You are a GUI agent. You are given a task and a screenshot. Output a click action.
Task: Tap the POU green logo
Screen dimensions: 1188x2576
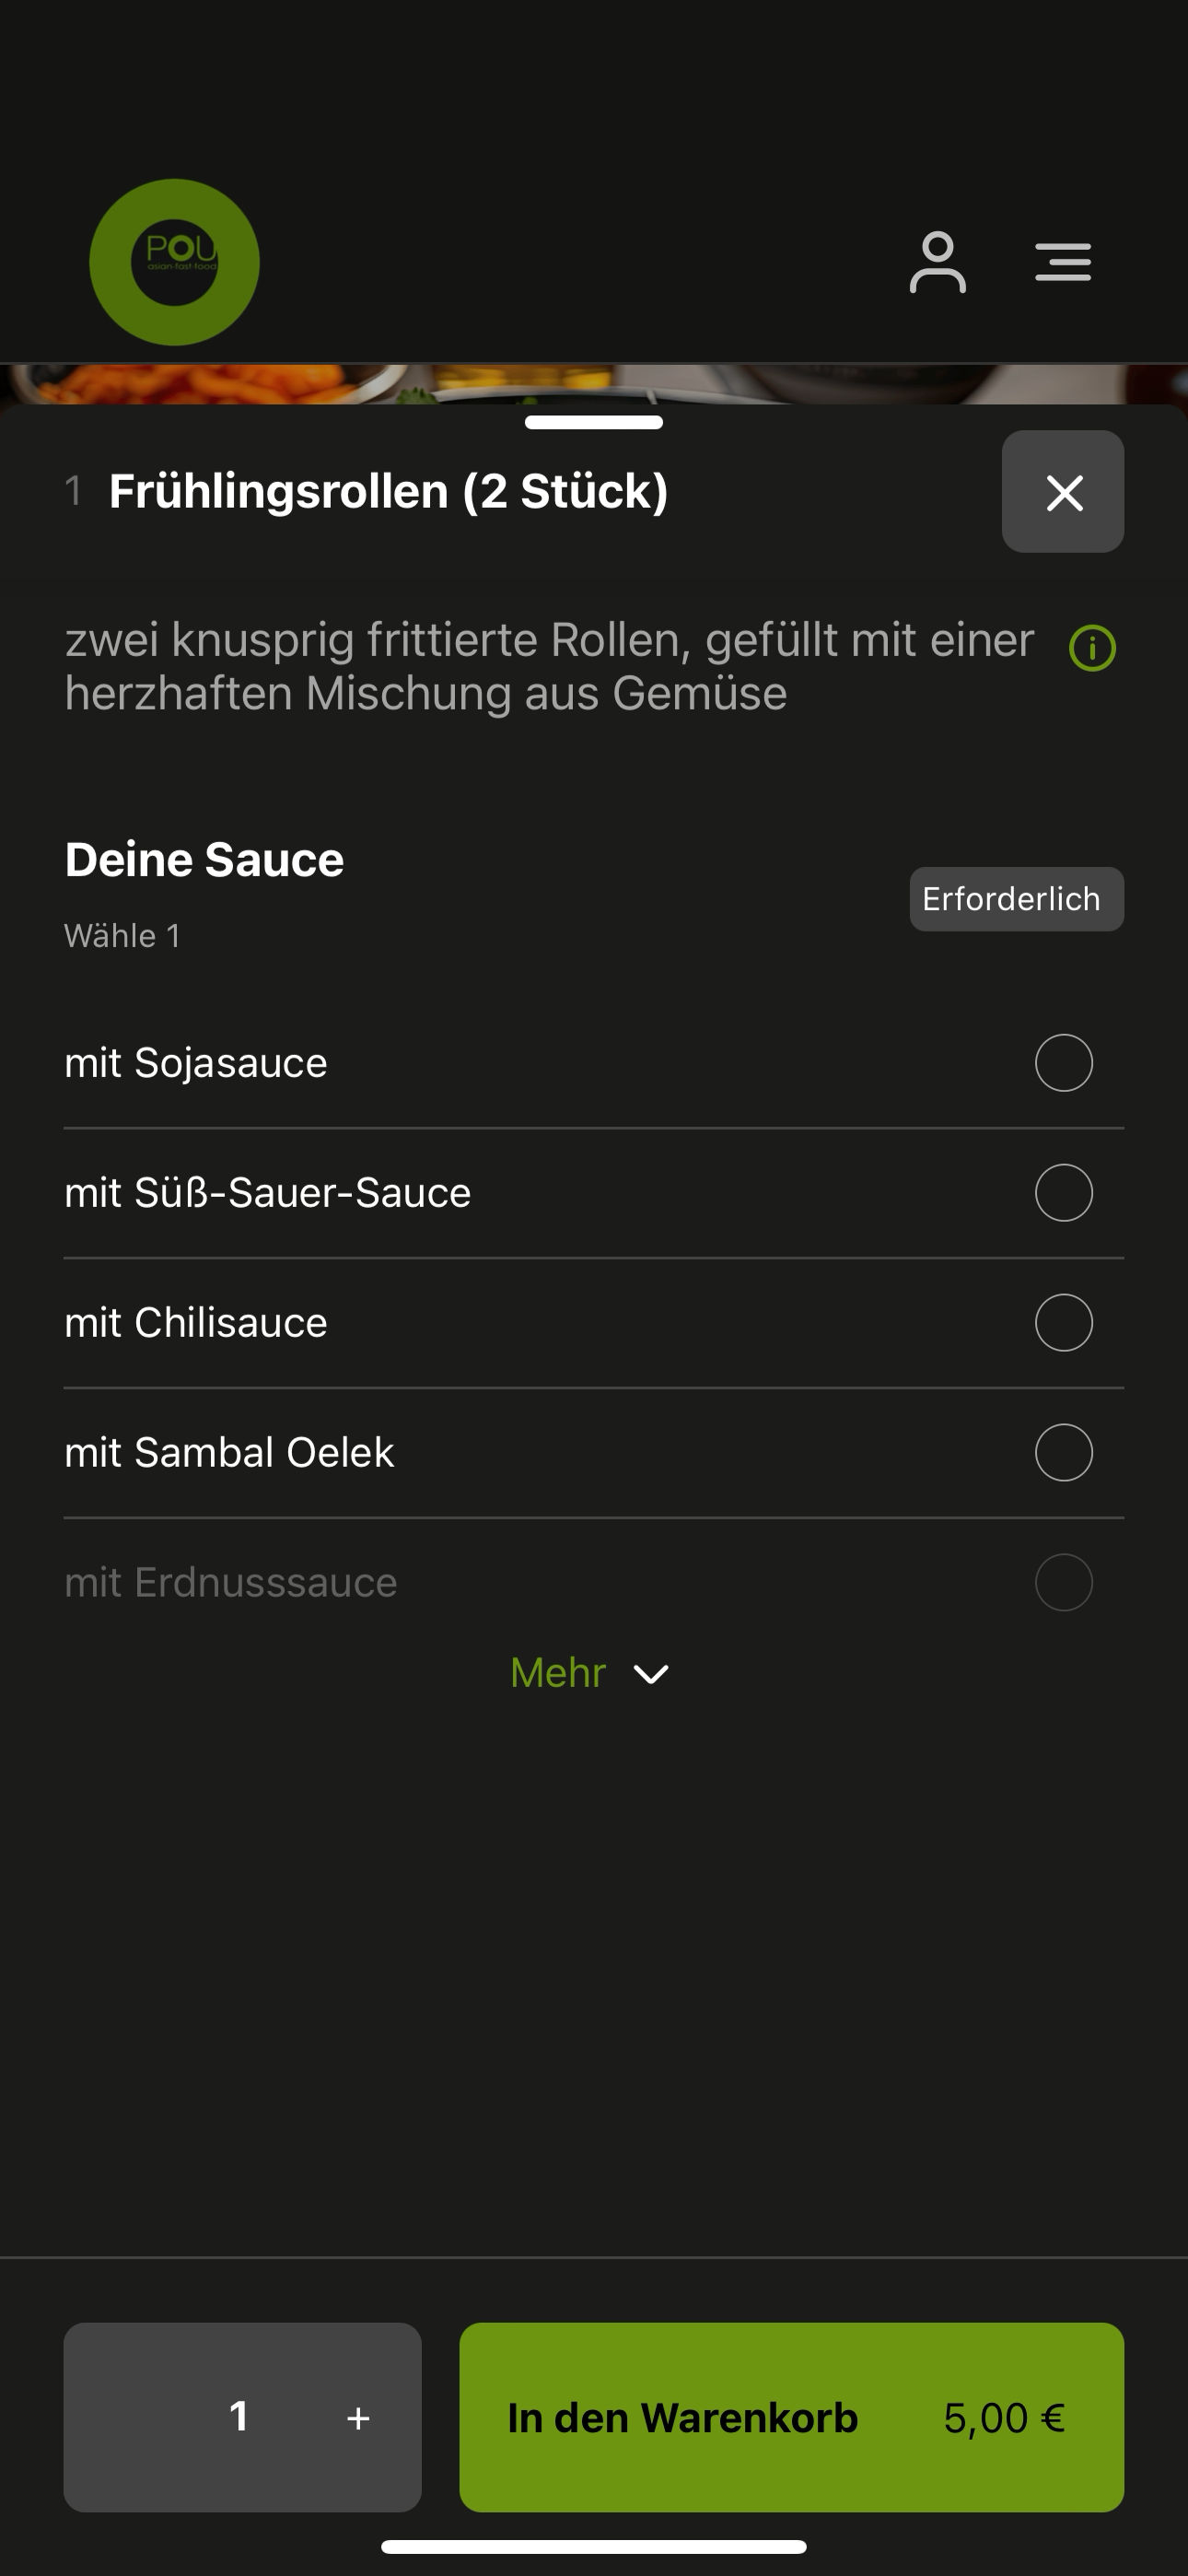point(174,262)
